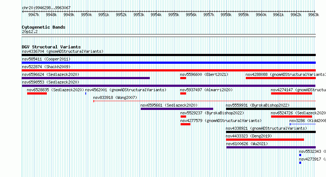
Task: Click the nsv4277579 gnomADStructuralVariants label
Action: pos(221,121)
